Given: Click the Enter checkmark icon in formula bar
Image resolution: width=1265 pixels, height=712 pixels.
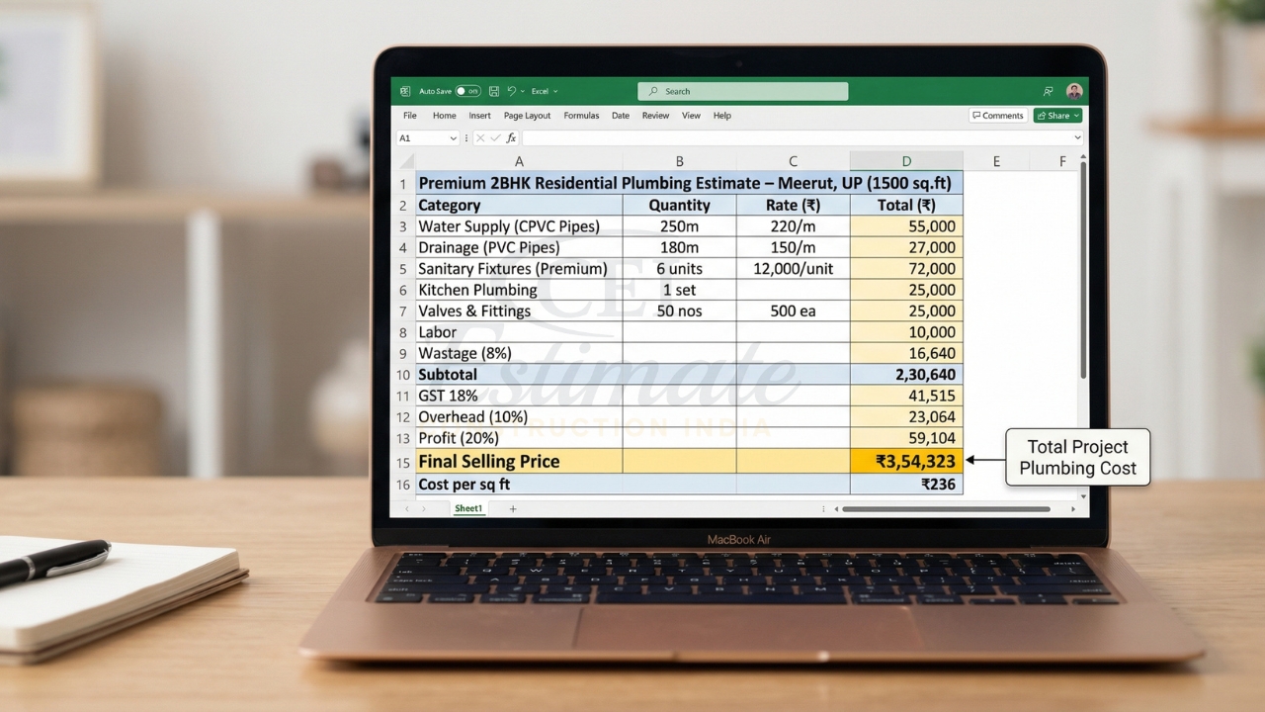Looking at the screenshot, I should [x=495, y=137].
